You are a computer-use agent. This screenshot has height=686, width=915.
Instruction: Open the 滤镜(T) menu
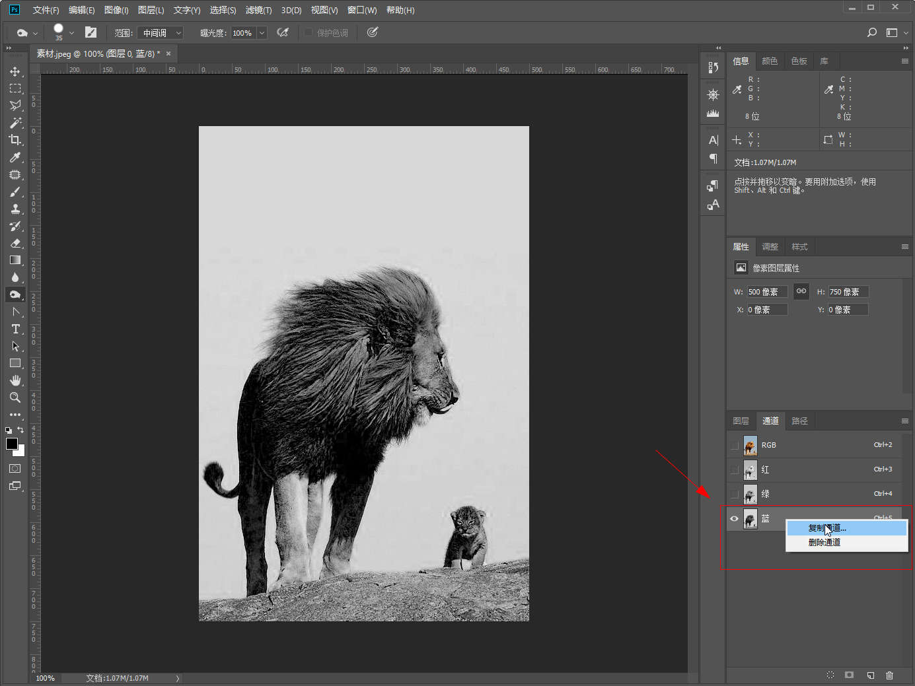click(x=258, y=10)
